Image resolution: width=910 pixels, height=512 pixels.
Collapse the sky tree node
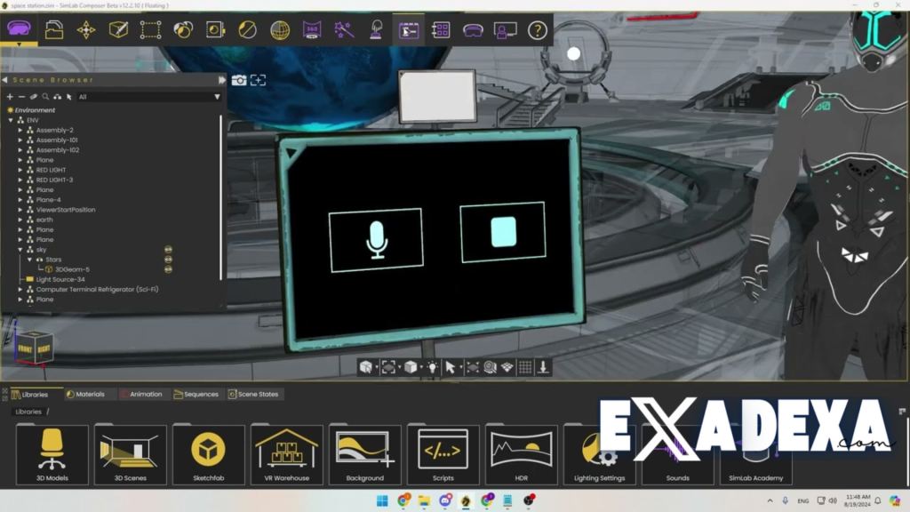coord(20,250)
